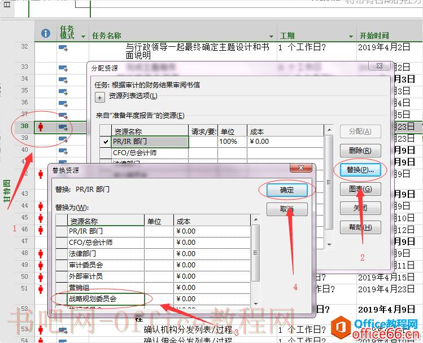Click the overallocation icon in row 44
The image size is (423, 343).
pos(41,206)
